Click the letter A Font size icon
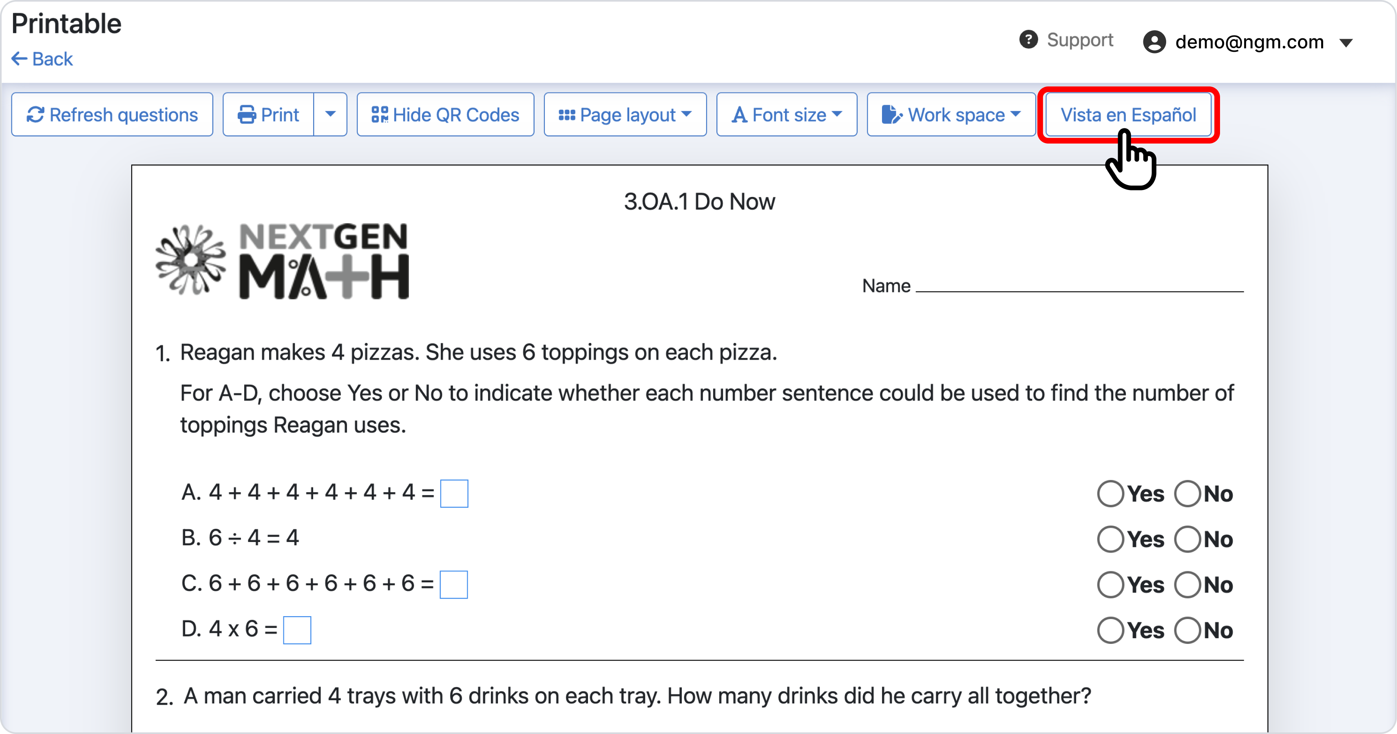The width and height of the screenshot is (1397, 734). coord(739,115)
